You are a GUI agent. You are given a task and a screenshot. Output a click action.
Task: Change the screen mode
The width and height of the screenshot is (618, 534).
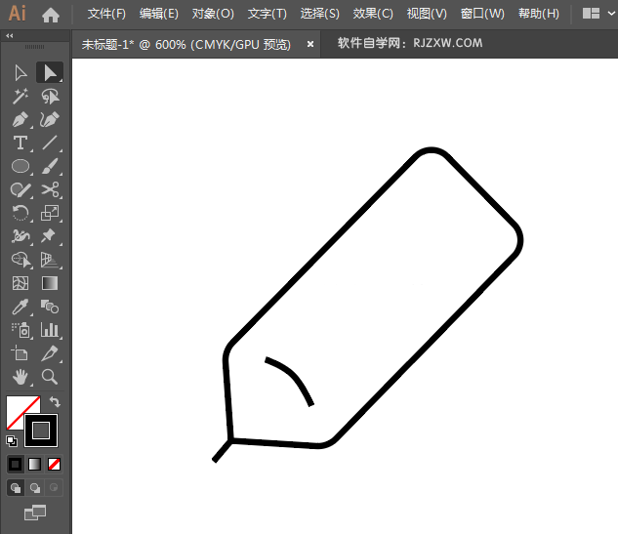click(x=35, y=513)
